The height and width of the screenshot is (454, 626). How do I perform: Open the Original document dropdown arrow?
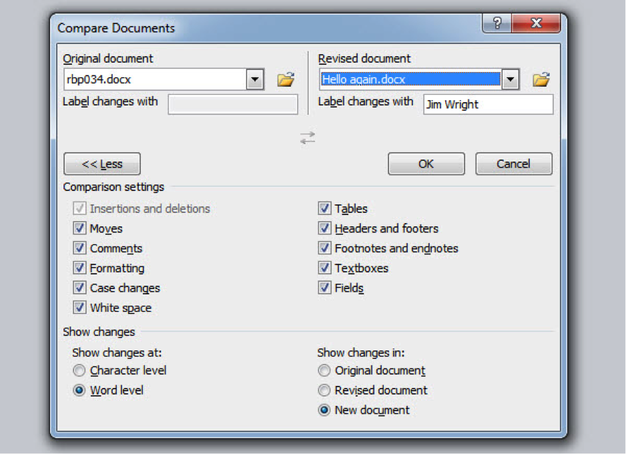[x=255, y=80]
